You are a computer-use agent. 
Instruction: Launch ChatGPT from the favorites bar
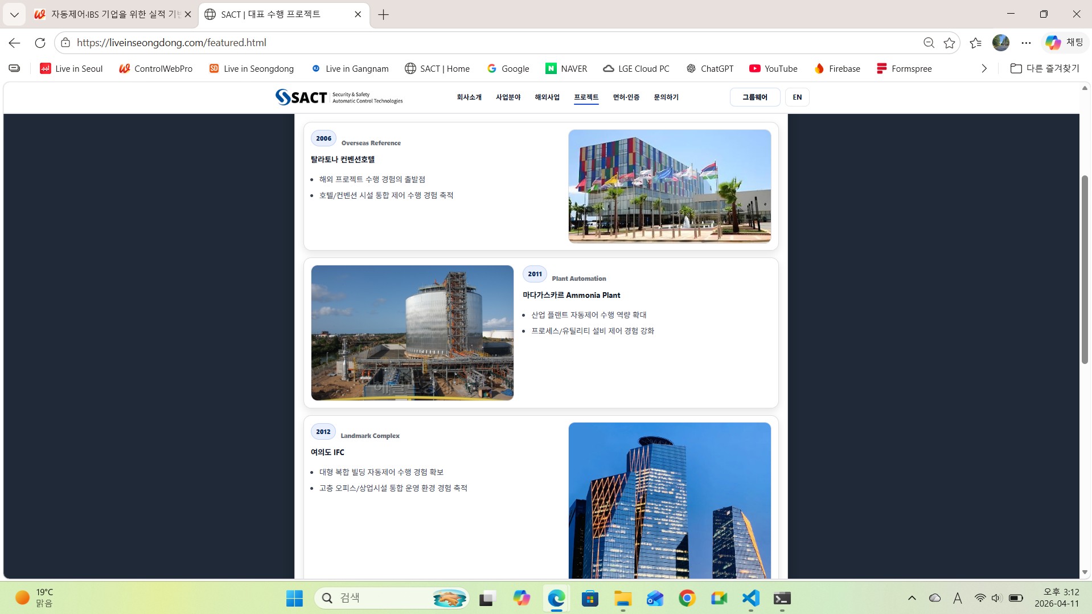[x=710, y=68]
